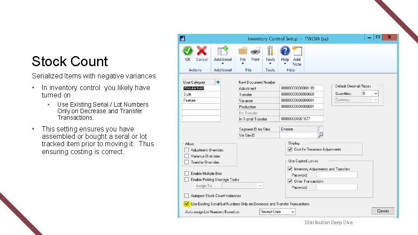This screenshot has width=418, height=235.
Task: Open the Tools wrench icon
Action: pyautogui.click(x=270, y=50)
